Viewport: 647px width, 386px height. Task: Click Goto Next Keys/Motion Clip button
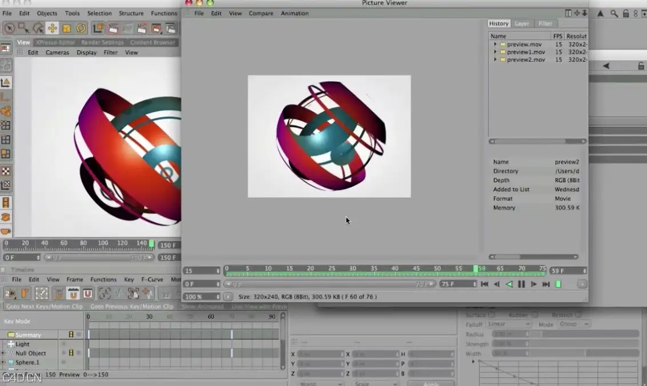click(x=44, y=307)
